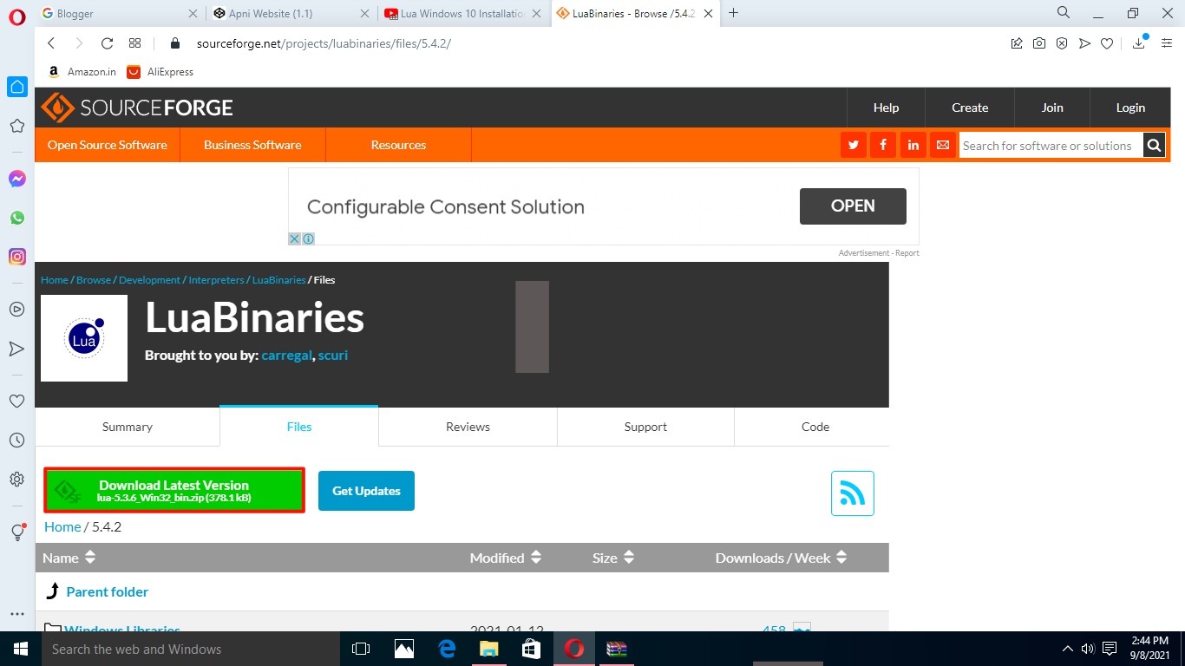Open the downloads icon in browser toolbar
The image size is (1185, 666).
(x=1137, y=42)
